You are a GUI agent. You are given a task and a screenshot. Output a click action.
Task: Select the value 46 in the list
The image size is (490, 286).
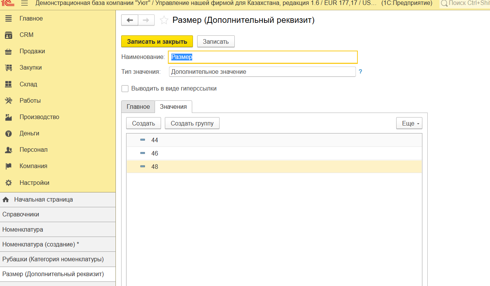155,154
